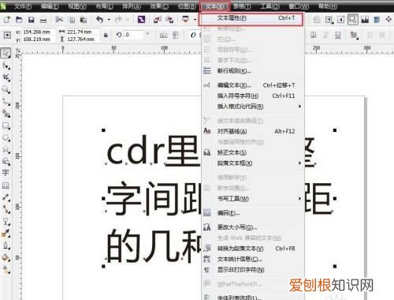Image resolution: width=394 pixels, height=300 pixels.
Task: Choose 编辑文本(X) menu entry
Action: click(x=253, y=85)
